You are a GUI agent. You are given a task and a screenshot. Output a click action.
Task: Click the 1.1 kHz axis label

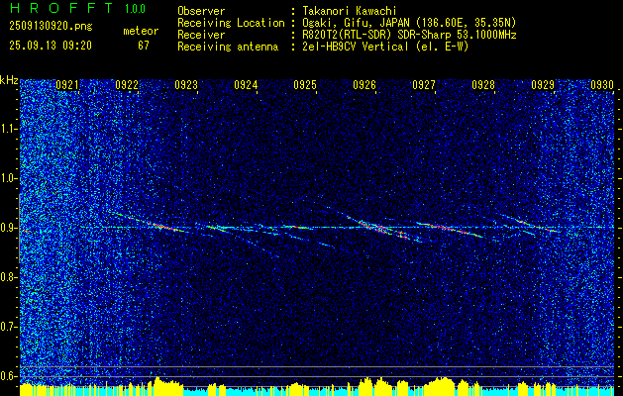(8, 129)
